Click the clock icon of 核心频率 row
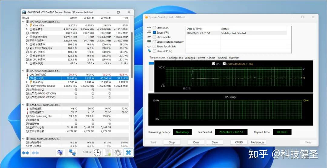This screenshot has height=168, width=327. 31,29
